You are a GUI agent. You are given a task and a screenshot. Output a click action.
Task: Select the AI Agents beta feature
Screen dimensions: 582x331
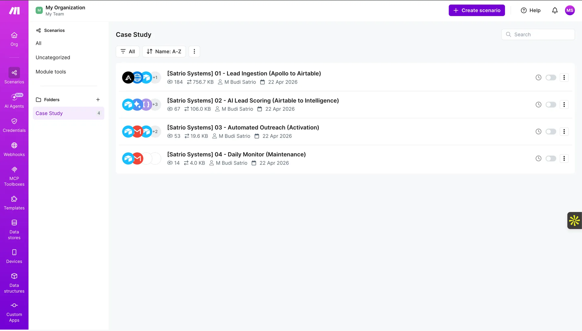pos(14,101)
